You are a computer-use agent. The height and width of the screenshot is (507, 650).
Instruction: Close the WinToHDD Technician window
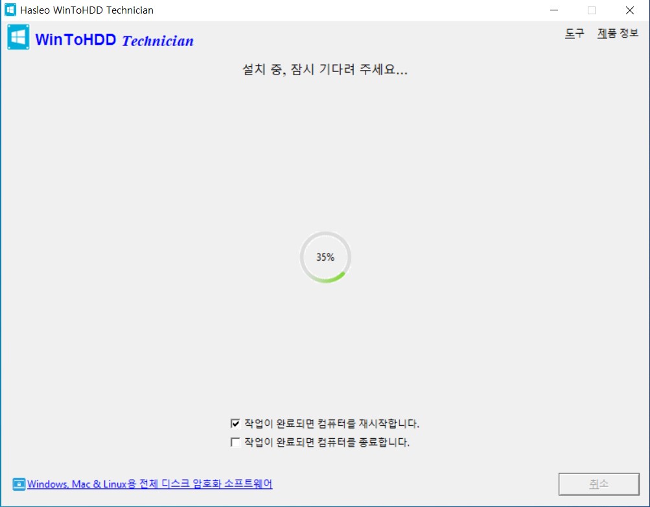pyautogui.click(x=630, y=10)
